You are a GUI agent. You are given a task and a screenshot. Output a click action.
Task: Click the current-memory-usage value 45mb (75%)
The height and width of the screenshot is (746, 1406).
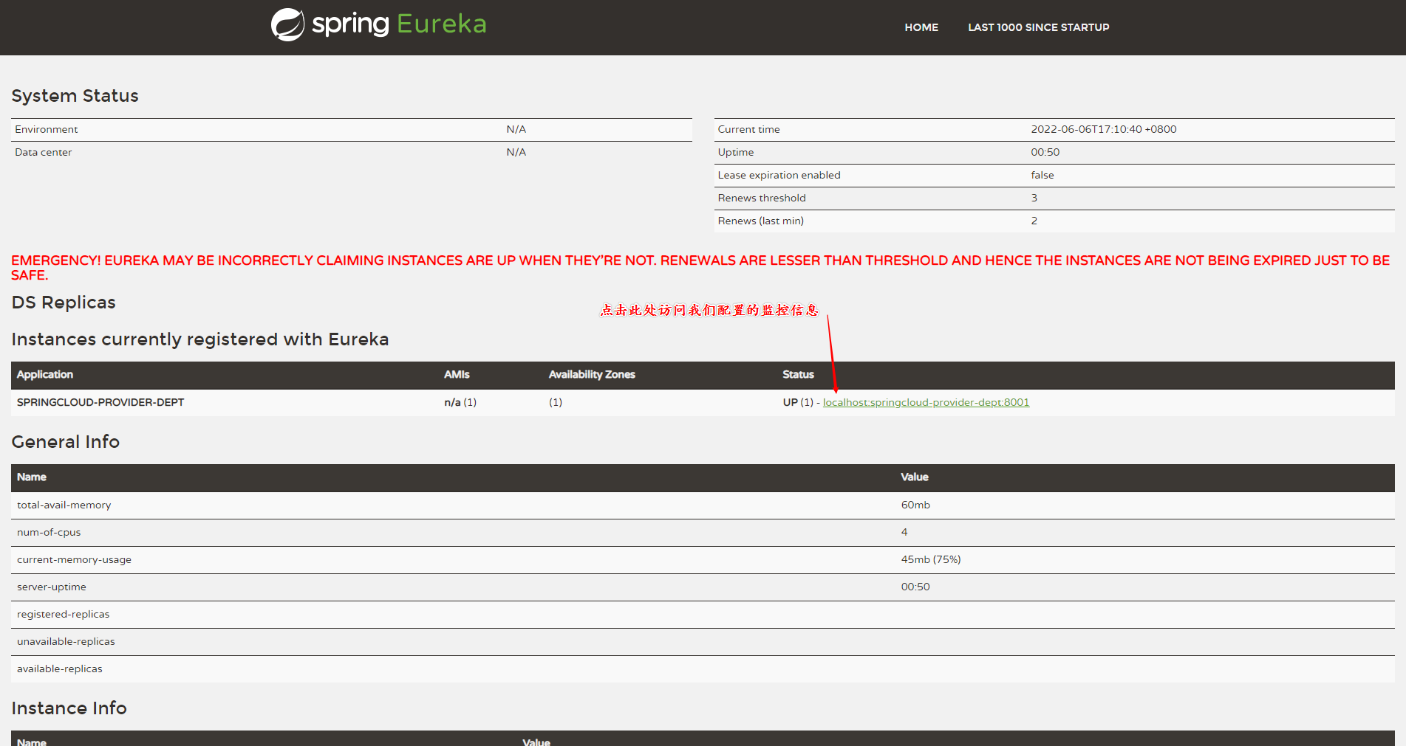pyautogui.click(x=930, y=559)
